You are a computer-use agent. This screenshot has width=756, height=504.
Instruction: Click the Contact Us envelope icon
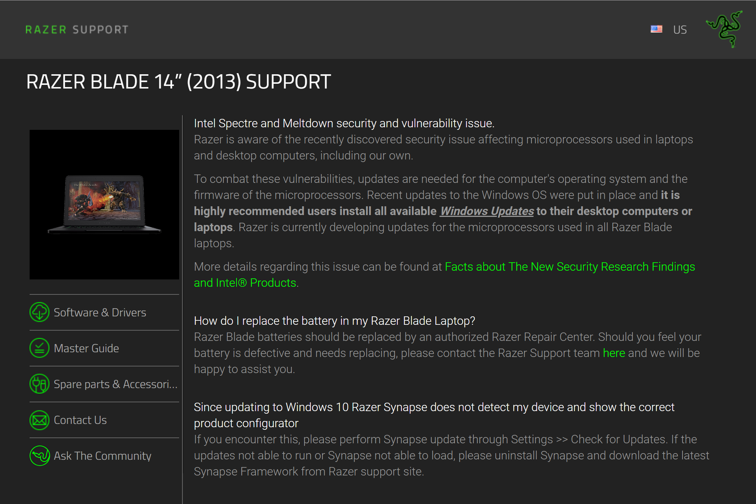point(39,420)
